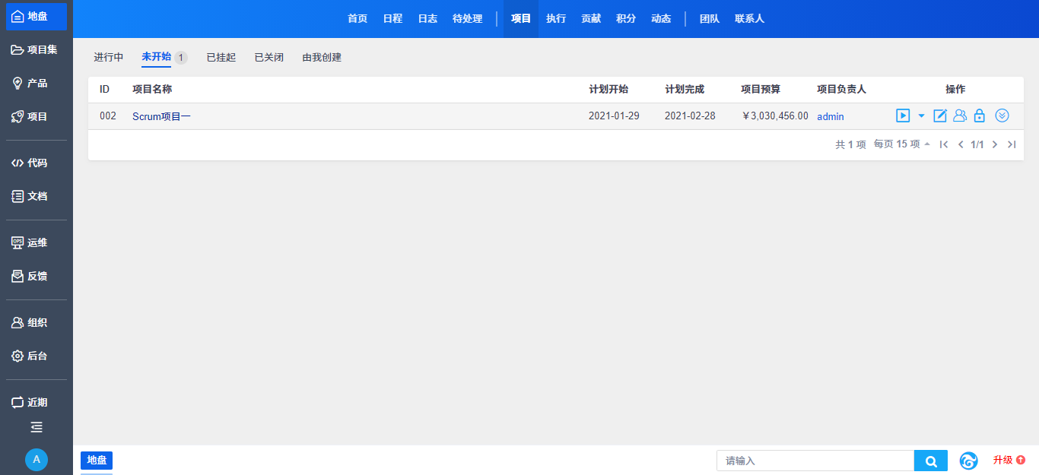Click the magnifier search button

point(930,461)
